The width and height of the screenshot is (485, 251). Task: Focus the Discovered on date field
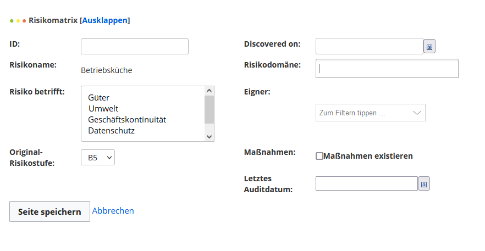click(369, 47)
